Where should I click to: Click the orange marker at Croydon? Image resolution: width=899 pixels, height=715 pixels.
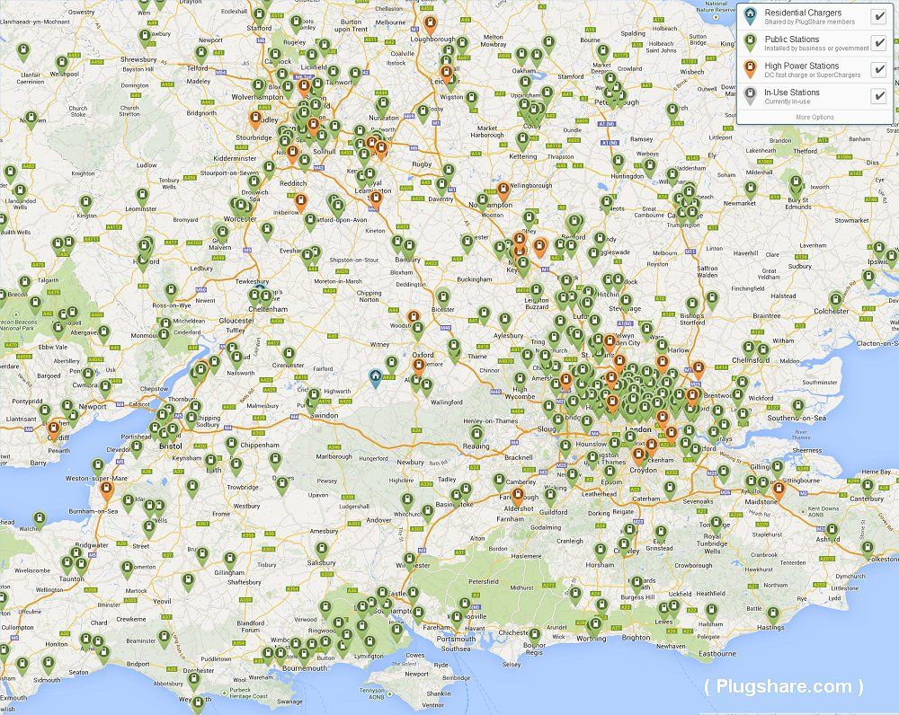pyautogui.click(x=638, y=456)
